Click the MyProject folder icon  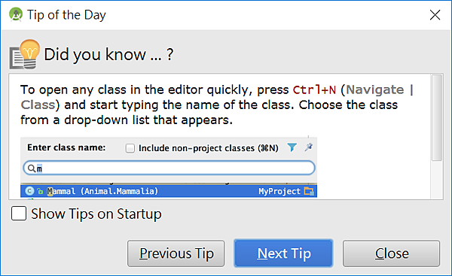[x=309, y=191]
